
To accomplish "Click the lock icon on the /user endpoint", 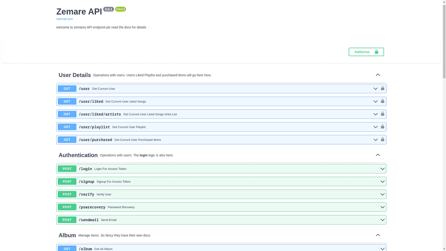I will click(382, 88).
